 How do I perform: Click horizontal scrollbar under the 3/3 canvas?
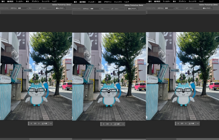coord(198,139)
